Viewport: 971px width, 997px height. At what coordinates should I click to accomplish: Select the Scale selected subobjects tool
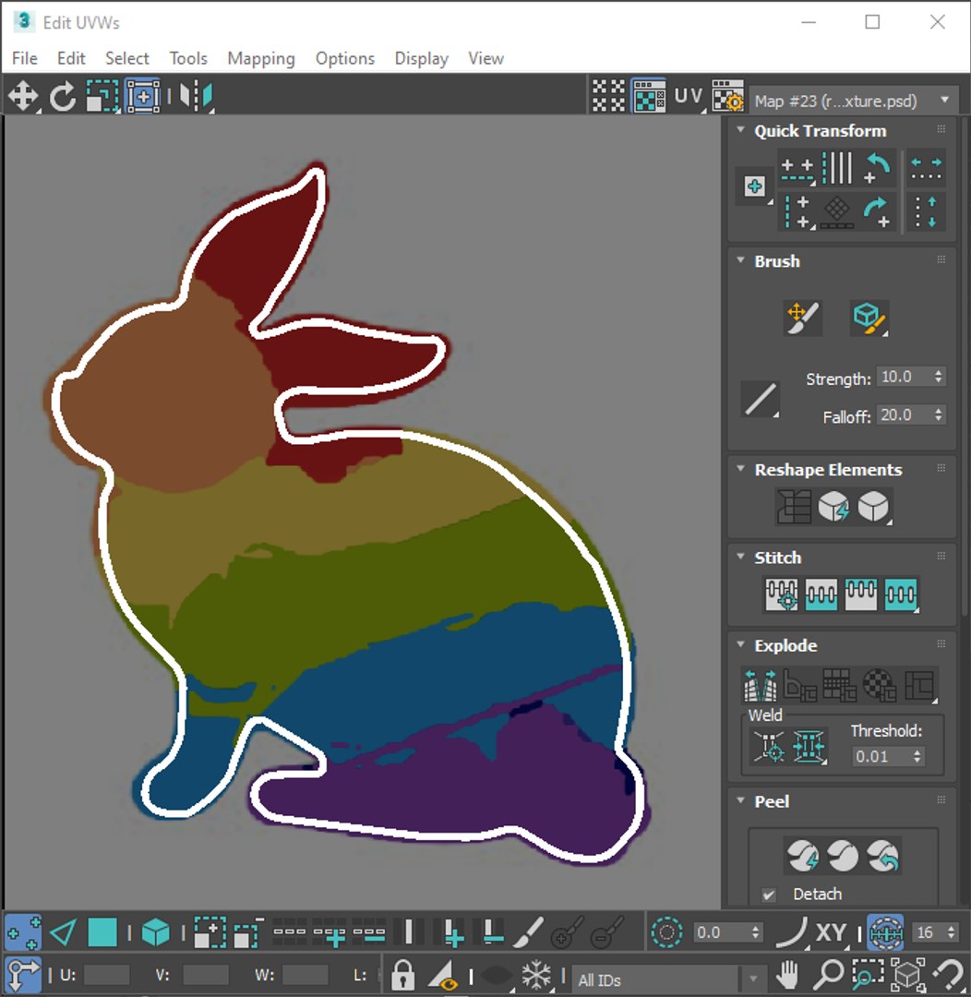pos(102,97)
